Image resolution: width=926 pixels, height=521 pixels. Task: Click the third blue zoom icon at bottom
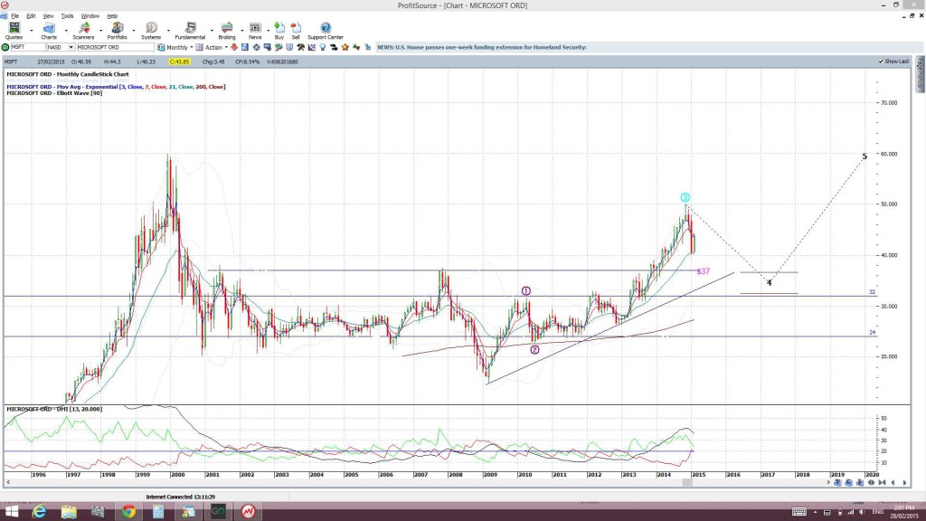point(860,483)
